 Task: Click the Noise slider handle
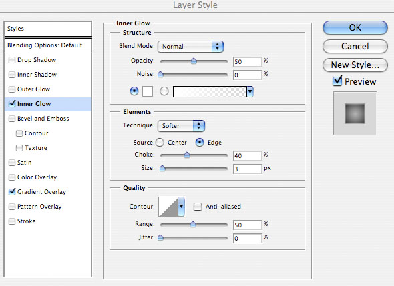click(160, 74)
